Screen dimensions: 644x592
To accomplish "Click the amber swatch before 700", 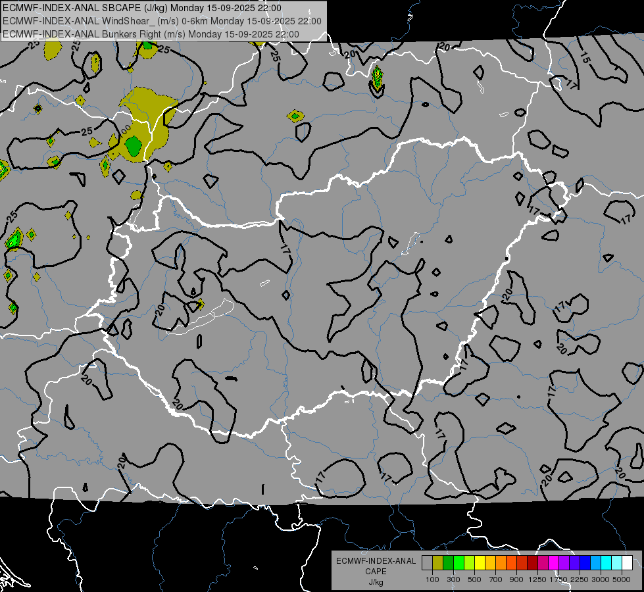I will click(x=490, y=563).
